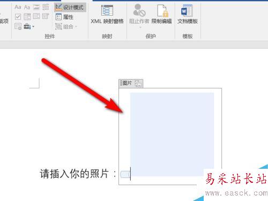Image resolution: width=268 pixels, height=201 pixels.
Task: Click the 映射 group label
Action: pos(107,36)
